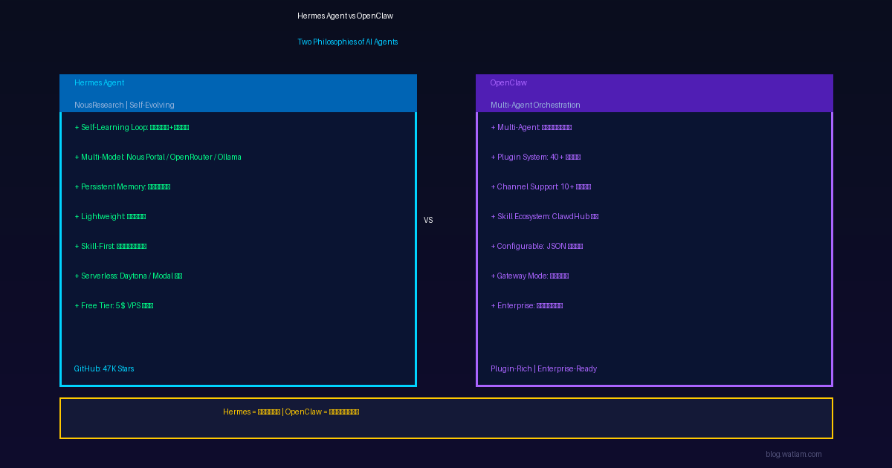
Task: Click the 'Two Philosophies of AI Agents' subtitle
Action: (347, 42)
